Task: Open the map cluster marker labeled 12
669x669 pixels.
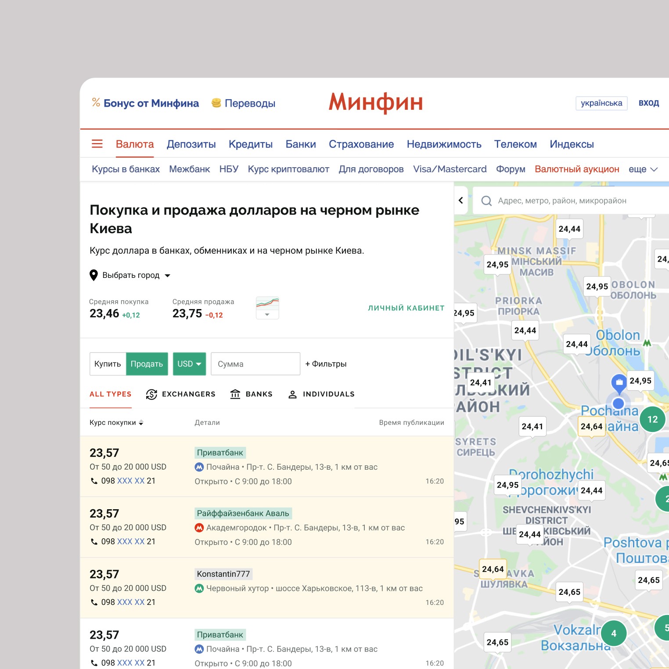Action: [x=653, y=419]
